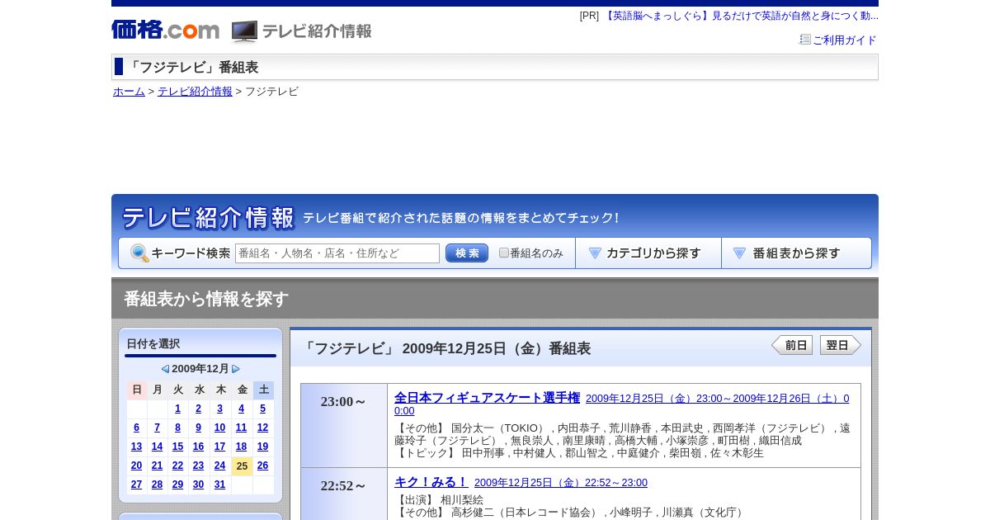Open the ご利用ガイド guide icon
The image size is (990, 520).
click(805, 39)
